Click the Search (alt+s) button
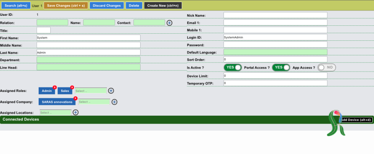Viewport: 374px width, 154px height. (x=16, y=5)
